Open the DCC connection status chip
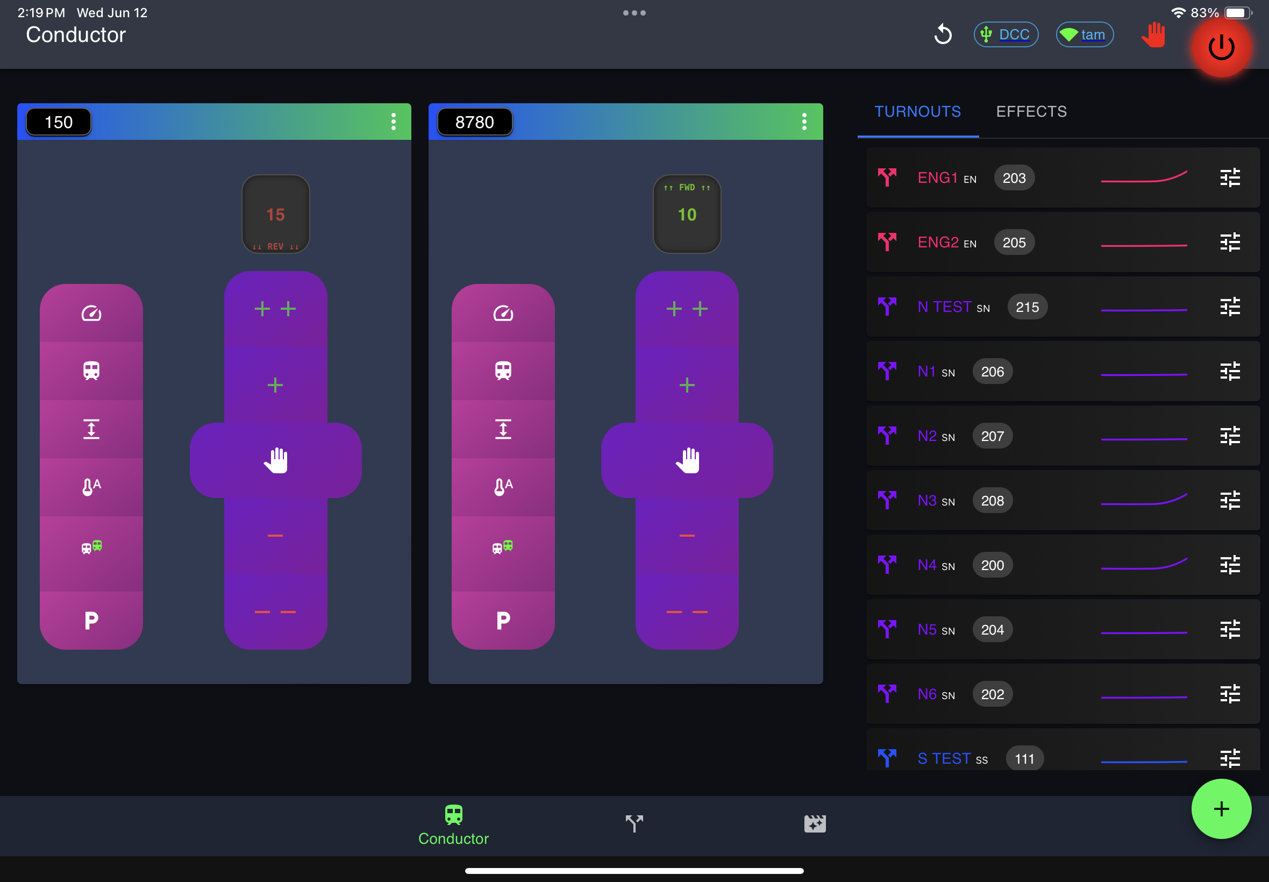Screen dimensions: 1269x882 point(1006,35)
